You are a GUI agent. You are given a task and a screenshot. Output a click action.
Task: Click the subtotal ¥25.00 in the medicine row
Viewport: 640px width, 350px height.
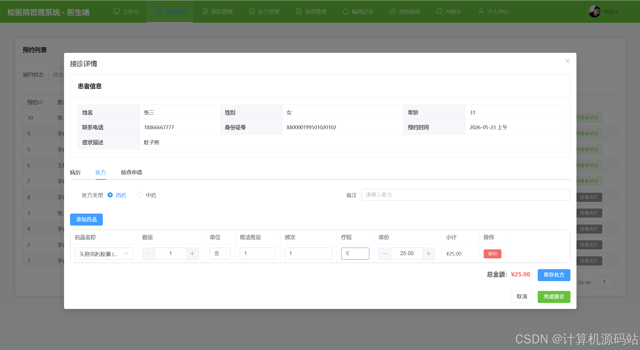[454, 254]
